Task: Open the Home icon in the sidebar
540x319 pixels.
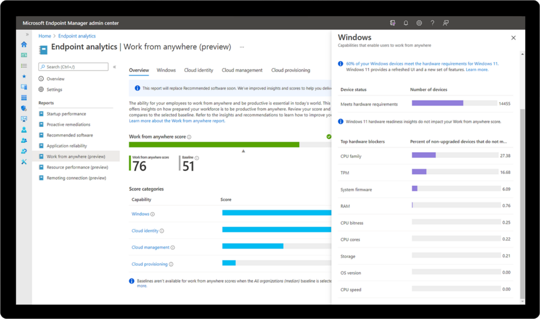Action: click(x=24, y=45)
